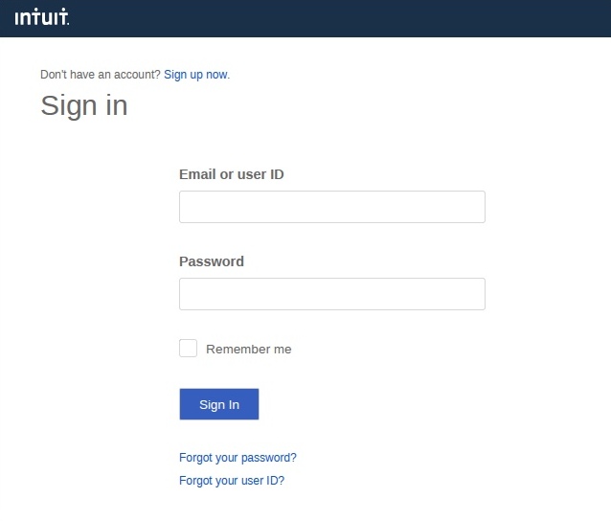Open Forgot your password? link
Image resolution: width=611 pixels, height=521 pixels.
(238, 458)
